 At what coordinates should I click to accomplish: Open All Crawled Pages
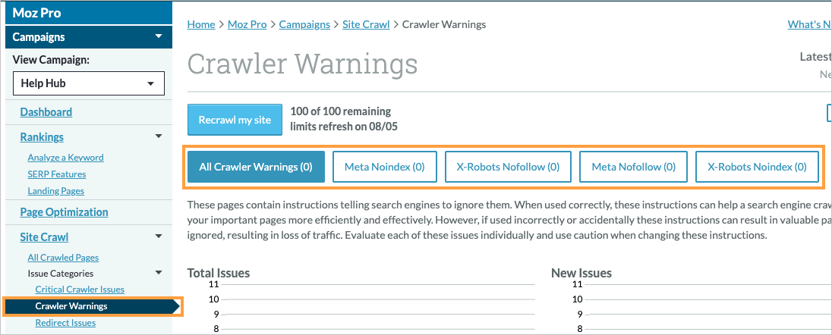click(63, 258)
